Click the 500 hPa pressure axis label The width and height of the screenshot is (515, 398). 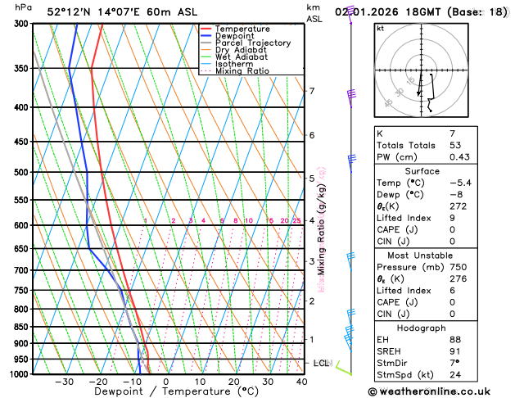tap(23, 172)
